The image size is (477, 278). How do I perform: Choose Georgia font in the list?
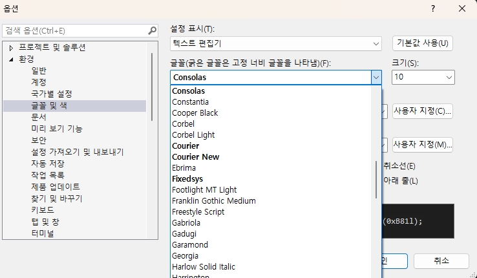(185, 256)
